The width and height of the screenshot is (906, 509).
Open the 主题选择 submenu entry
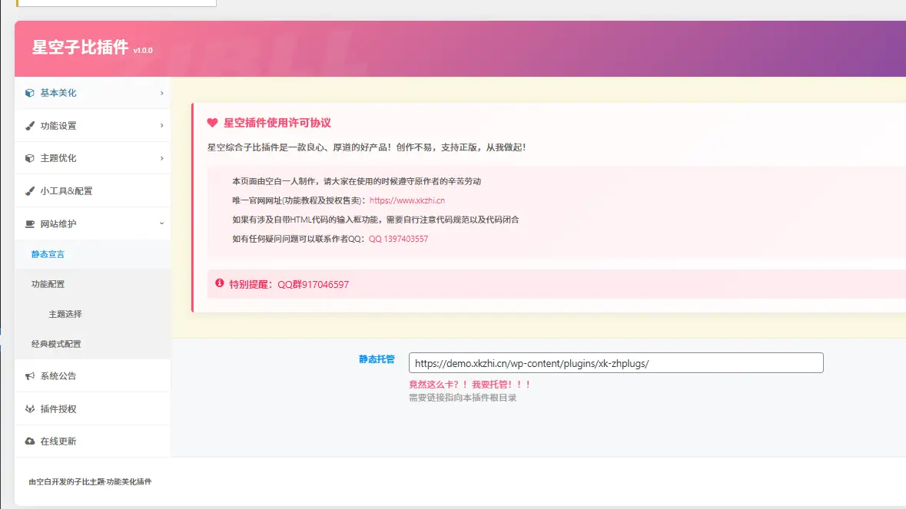(65, 314)
